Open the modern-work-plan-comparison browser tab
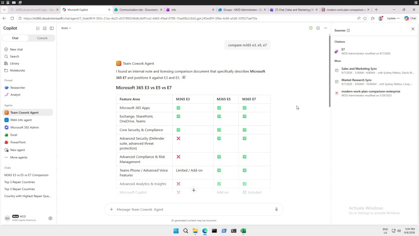 coord(345,10)
